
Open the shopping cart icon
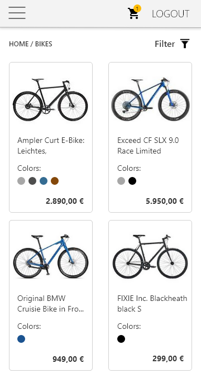click(133, 14)
